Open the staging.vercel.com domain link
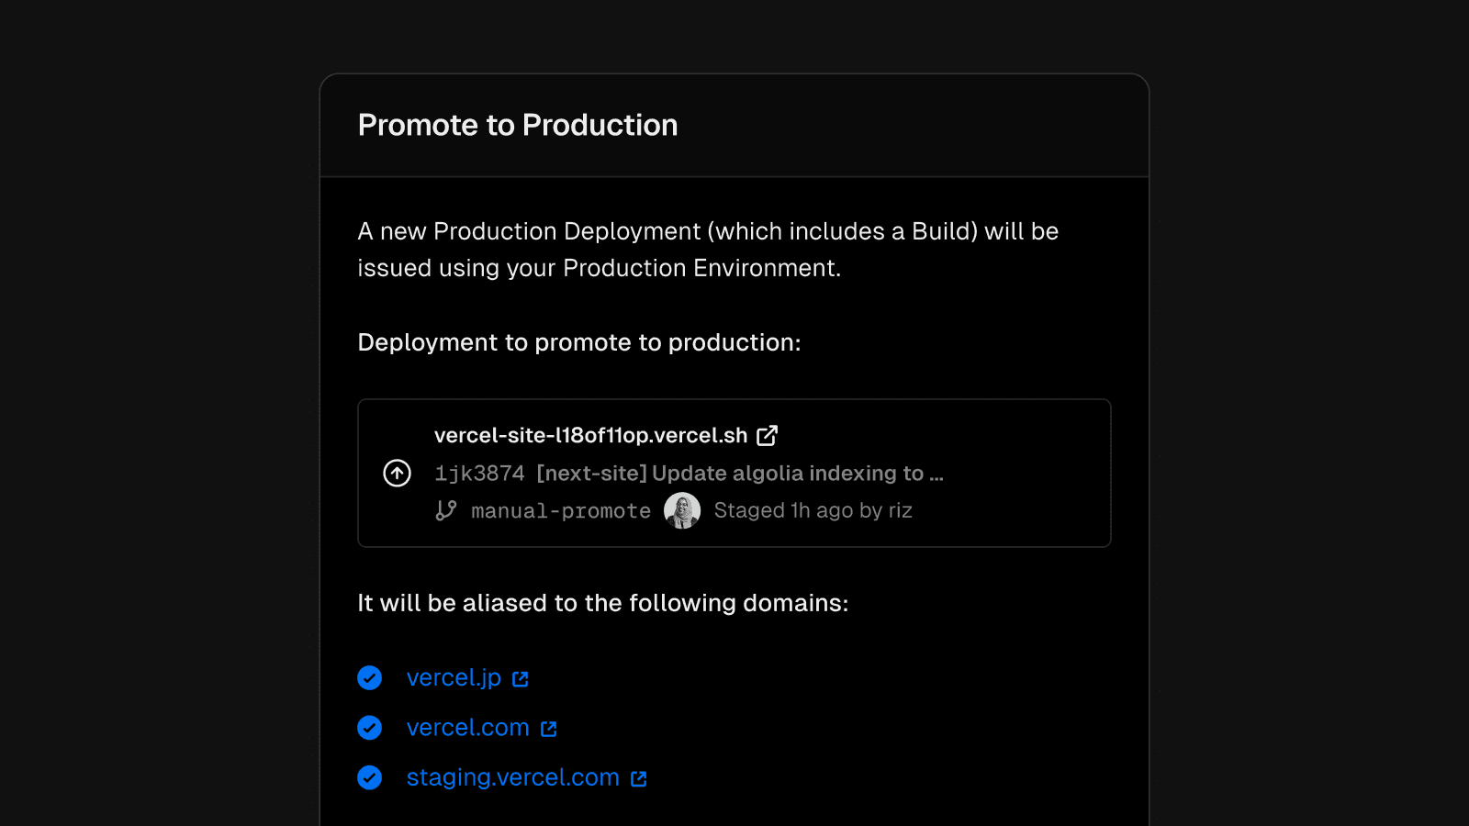 point(512,777)
